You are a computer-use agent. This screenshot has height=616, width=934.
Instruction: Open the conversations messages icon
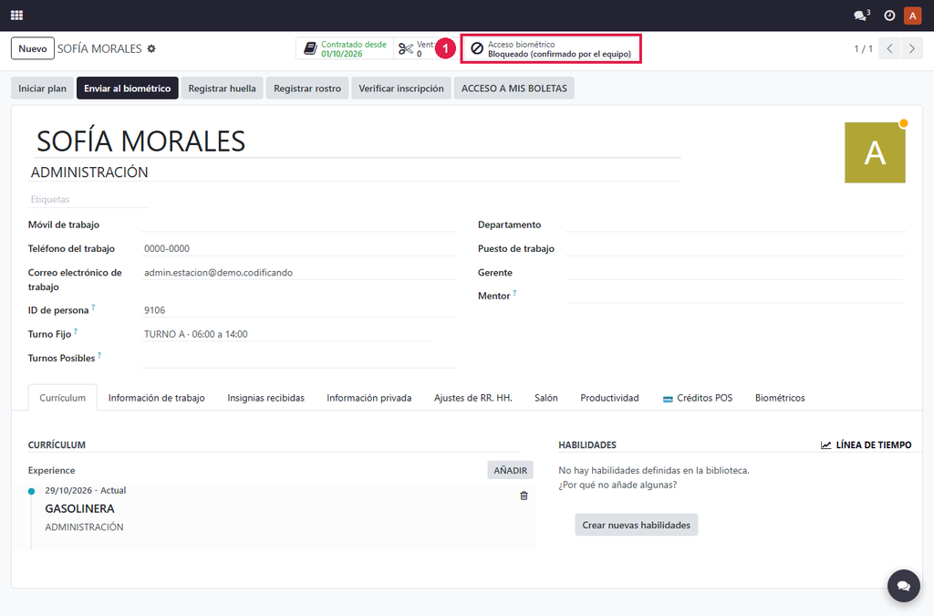point(861,16)
